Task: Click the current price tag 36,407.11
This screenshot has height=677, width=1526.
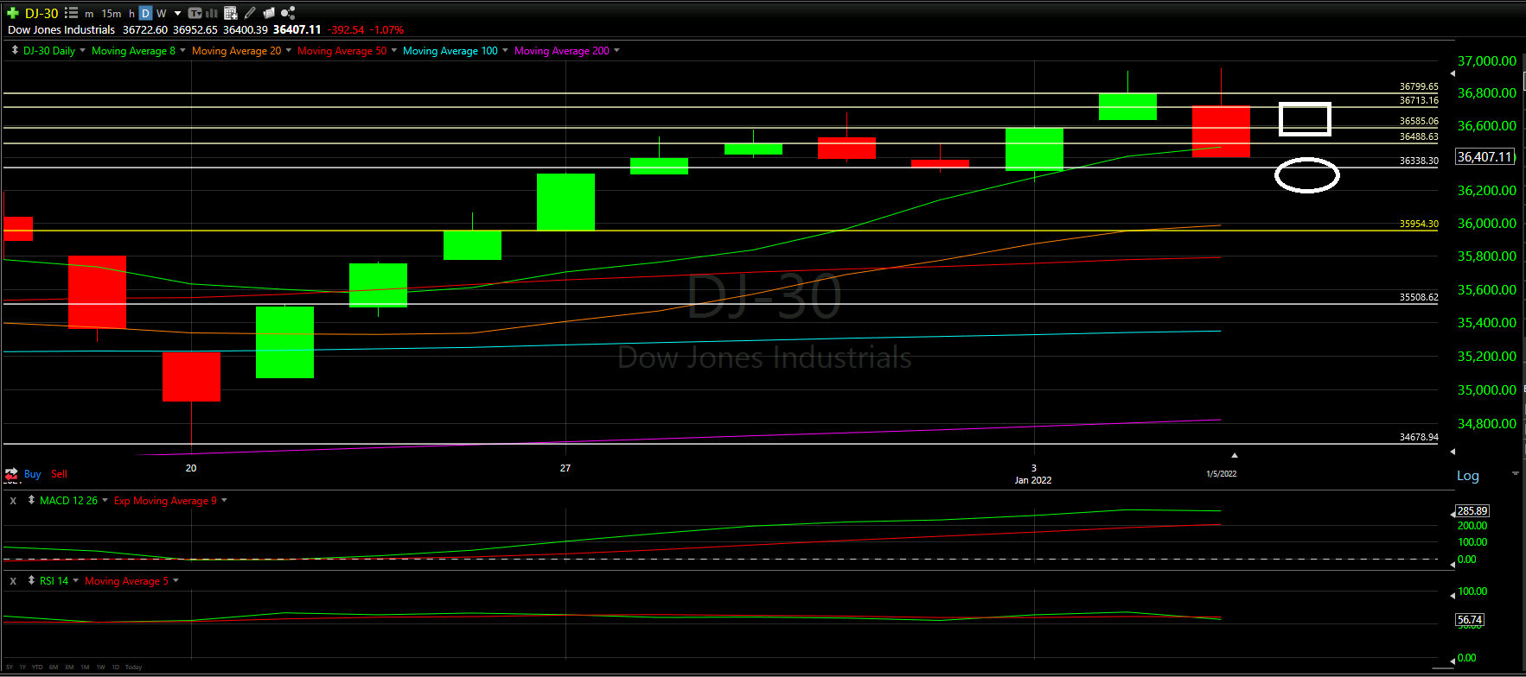Action: (x=1485, y=157)
